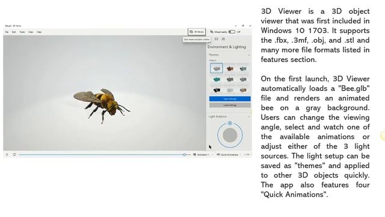This screenshot has height=217, width=385.
Task: Select the default gray theme thumbnail
Action: coord(217,68)
